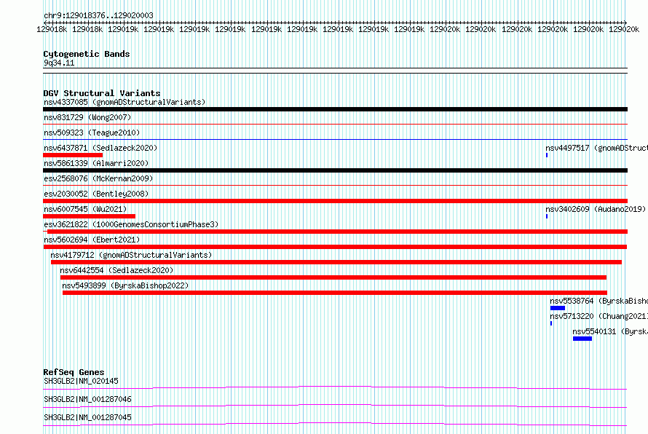648x434 pixels.
Task: Open variant nsv5861339 (Almarri2020) label
Action: pyautogui.click(x=96, y=163)
